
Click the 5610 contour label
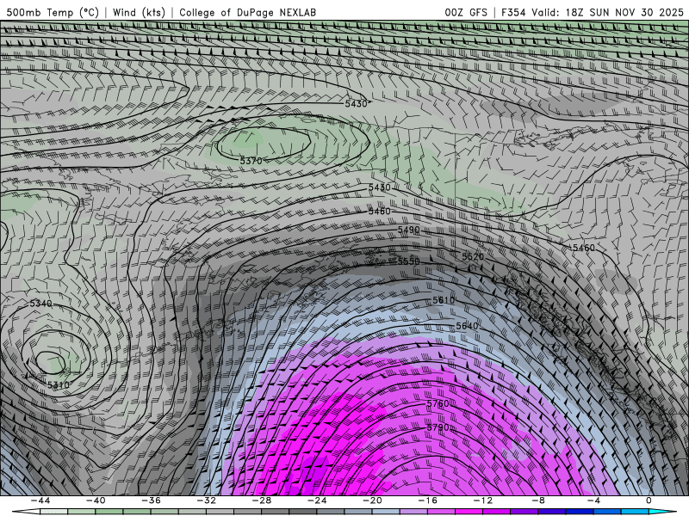pos(444,300)
